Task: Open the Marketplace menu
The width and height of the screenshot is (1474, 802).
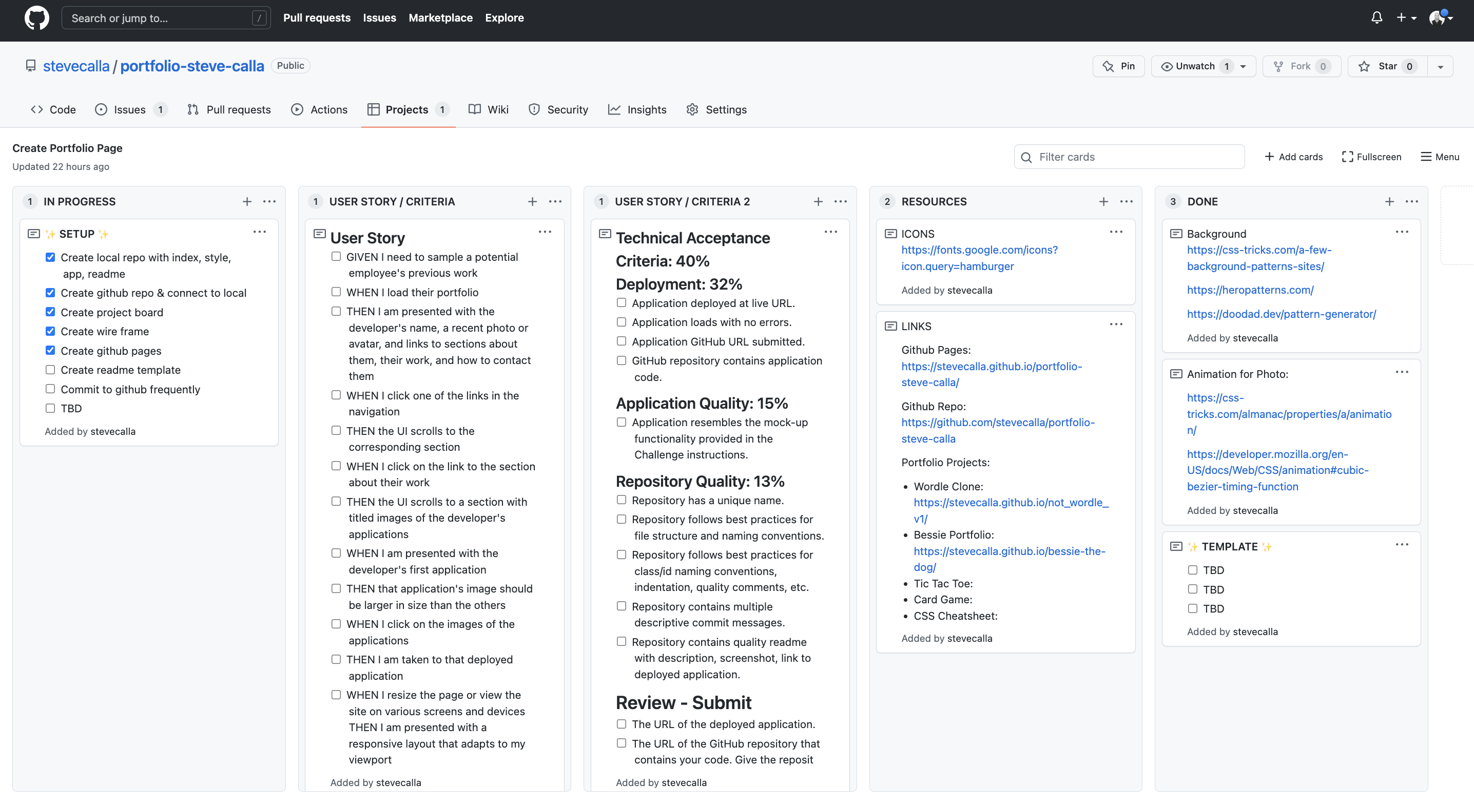Action: click(440, 18)
